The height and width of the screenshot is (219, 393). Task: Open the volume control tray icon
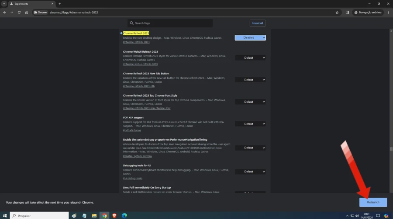click(x=357, y=216)
